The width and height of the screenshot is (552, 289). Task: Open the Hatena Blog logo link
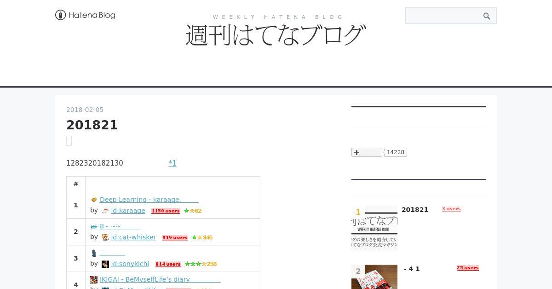(85, 15)
